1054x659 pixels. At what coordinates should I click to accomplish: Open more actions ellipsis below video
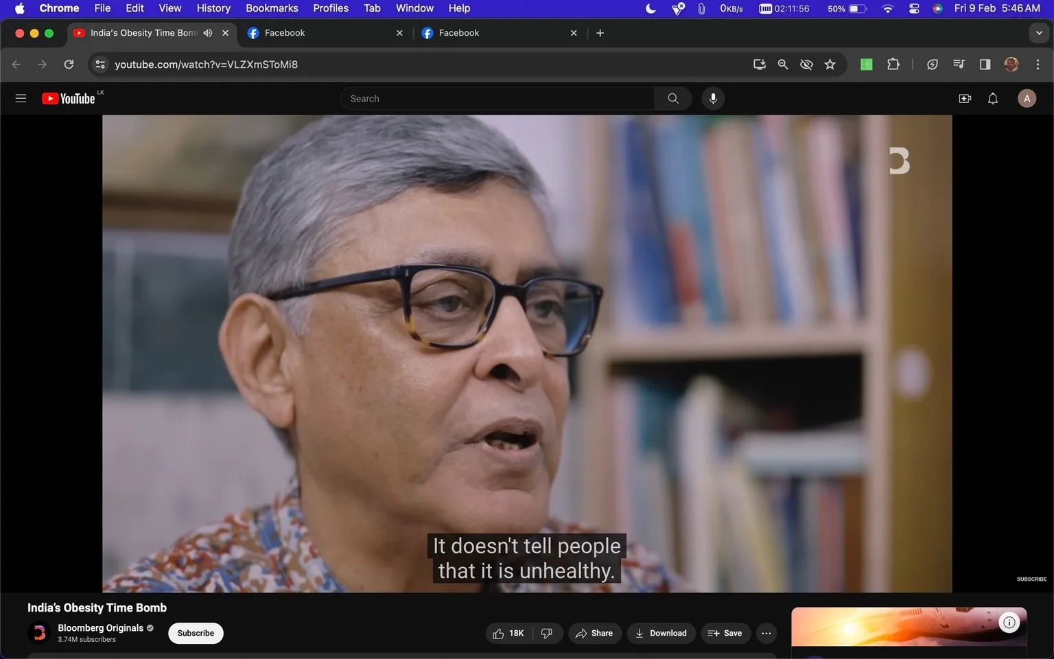(x=766, y=633)
